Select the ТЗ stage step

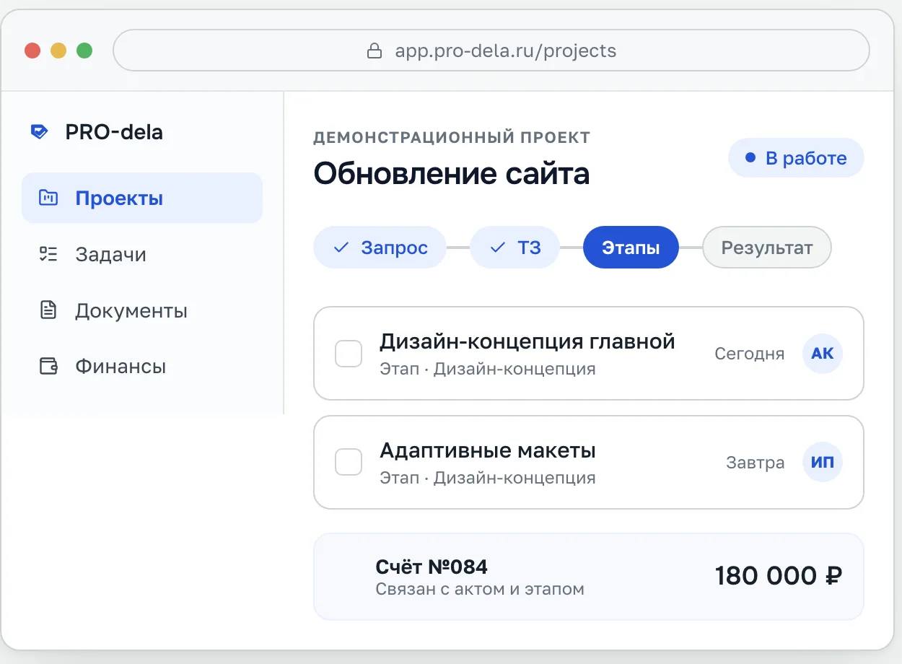(x=515, y=248)
